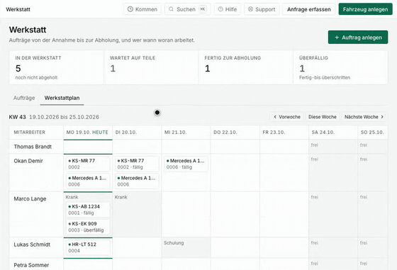397x270 pixels.
Task: Open KS-MR 77 order 0002 fällig on Tuesday
Action: click(x=137, y=164)
